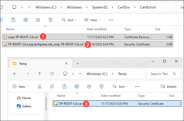
Task: Open the Sort dropdown in Temp window
Action: (x=120, y=87)
